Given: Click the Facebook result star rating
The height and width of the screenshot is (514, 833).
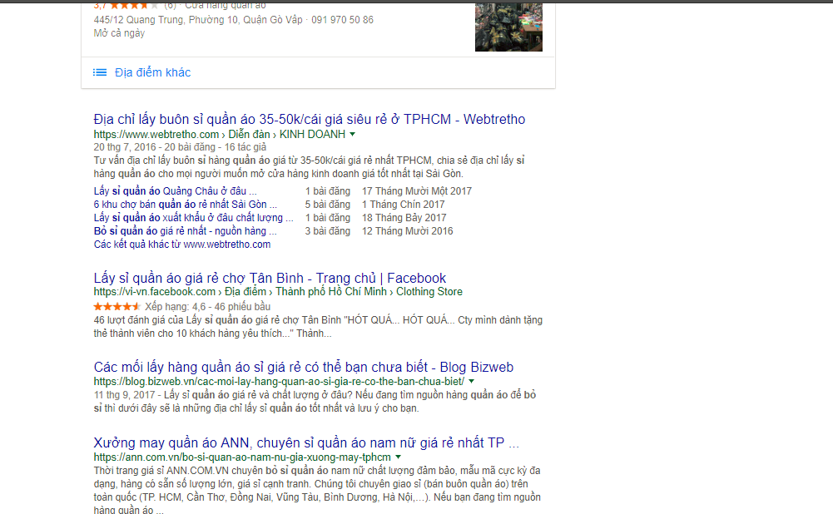Looking at the screenshot, I should tap(117, 306).
